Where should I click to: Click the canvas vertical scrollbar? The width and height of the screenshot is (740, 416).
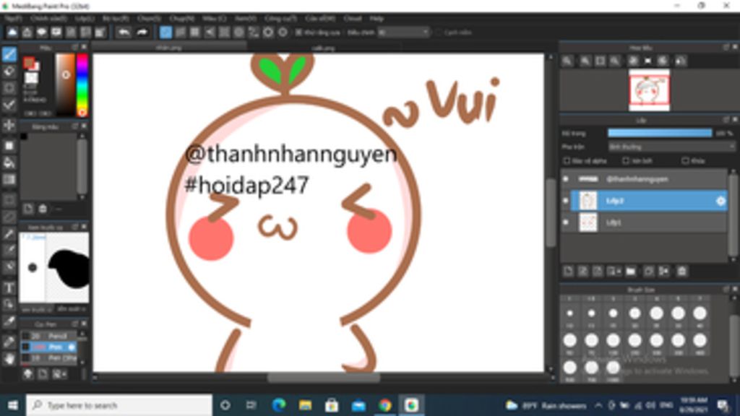pos(550,212)
